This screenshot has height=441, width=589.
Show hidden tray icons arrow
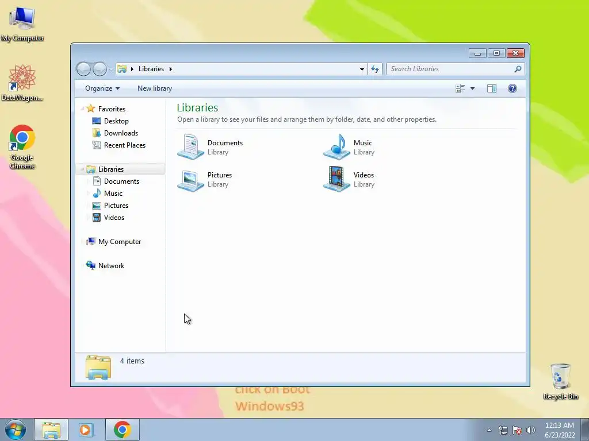click(489, 430)
